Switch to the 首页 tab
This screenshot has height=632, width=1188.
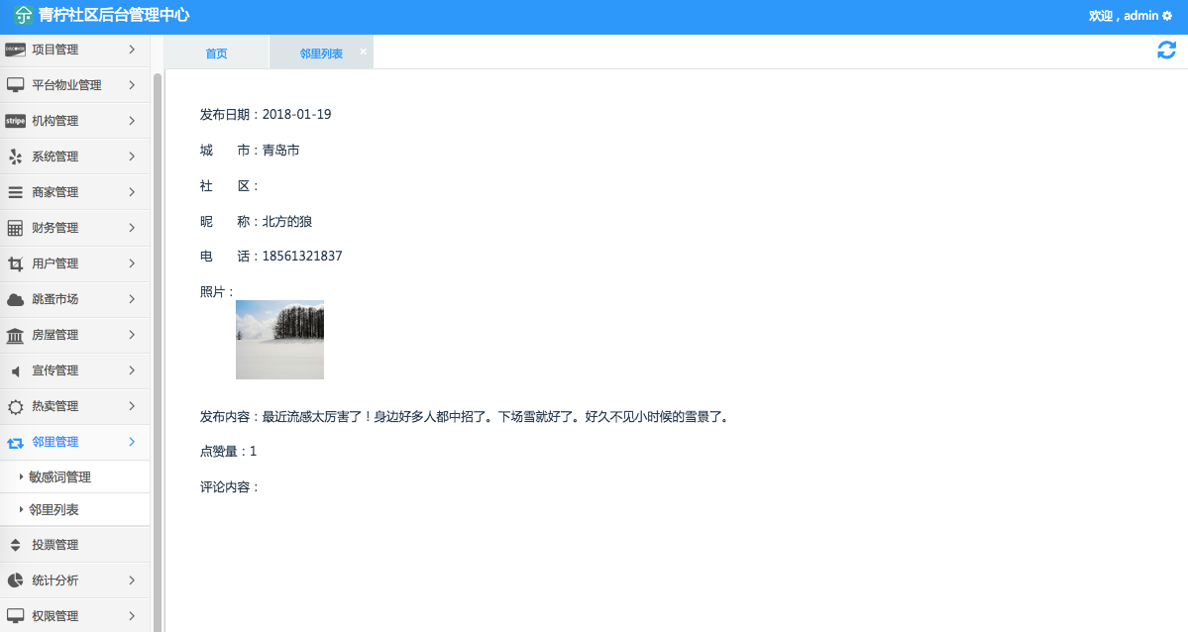[217, 53]
